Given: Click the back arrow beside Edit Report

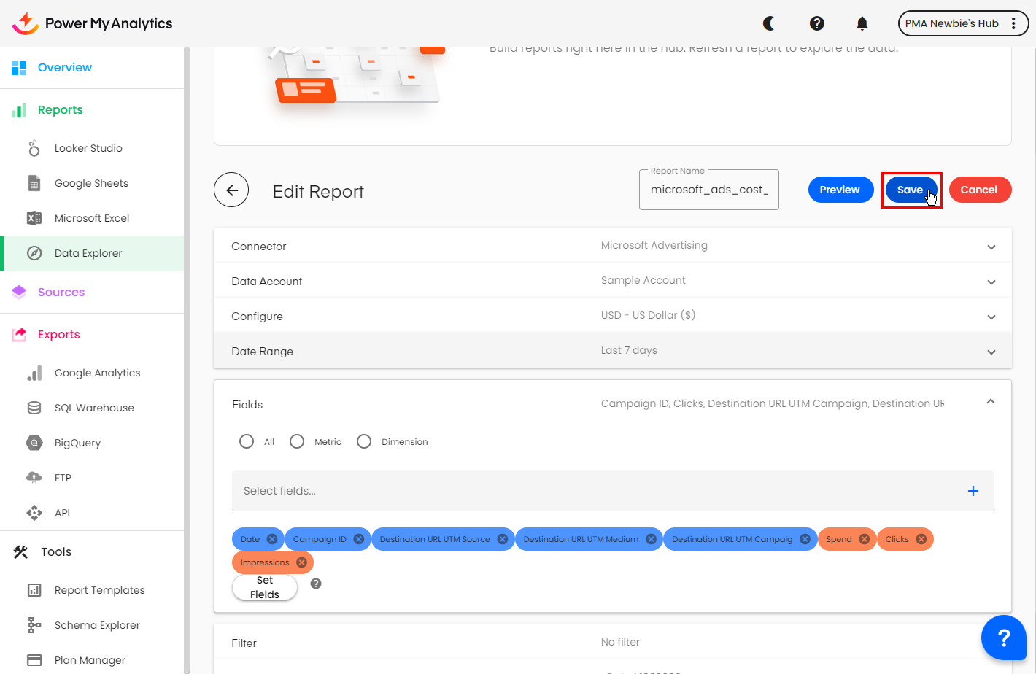Looking at the screenshot, I should tap(231, 190).
